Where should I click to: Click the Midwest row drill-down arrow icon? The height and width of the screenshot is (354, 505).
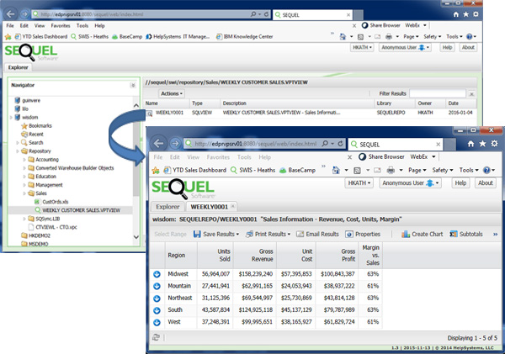pyautogui.click(x=157, y=274)
